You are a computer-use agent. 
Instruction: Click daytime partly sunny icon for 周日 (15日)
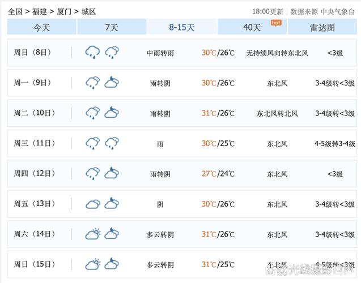click(x=93, y=264)
